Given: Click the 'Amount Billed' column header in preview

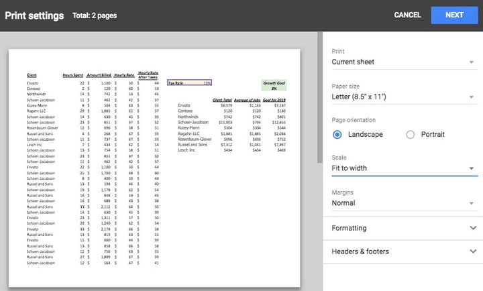Looking at the screenshot, I should [x=99, y=75].
